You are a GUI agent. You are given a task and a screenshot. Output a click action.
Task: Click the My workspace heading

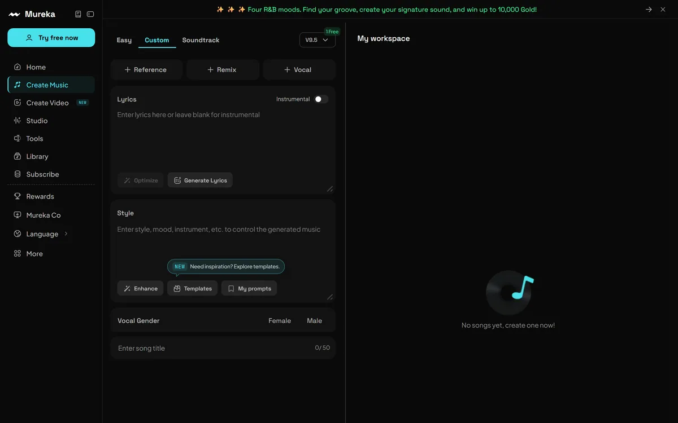pos(384,38)
